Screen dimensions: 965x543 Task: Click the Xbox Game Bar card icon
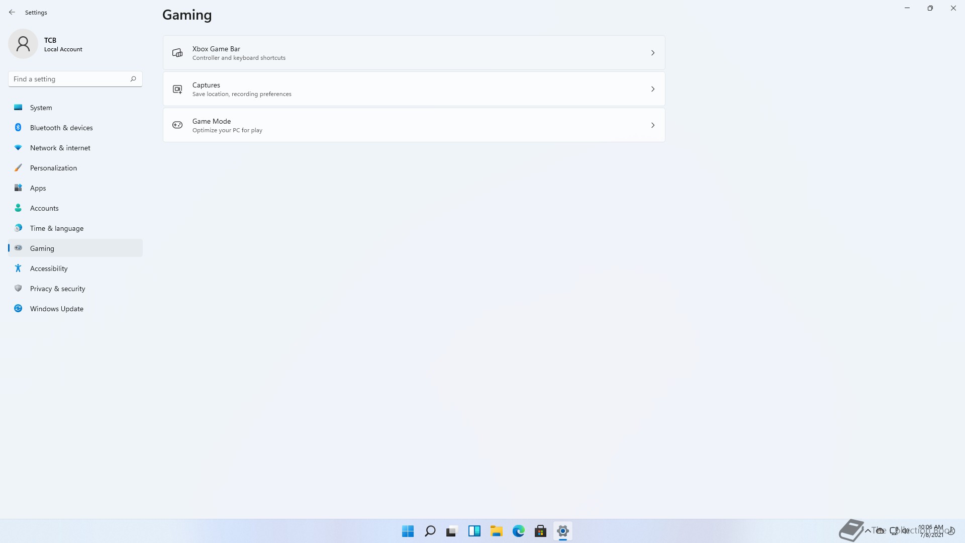pos(177,53)
